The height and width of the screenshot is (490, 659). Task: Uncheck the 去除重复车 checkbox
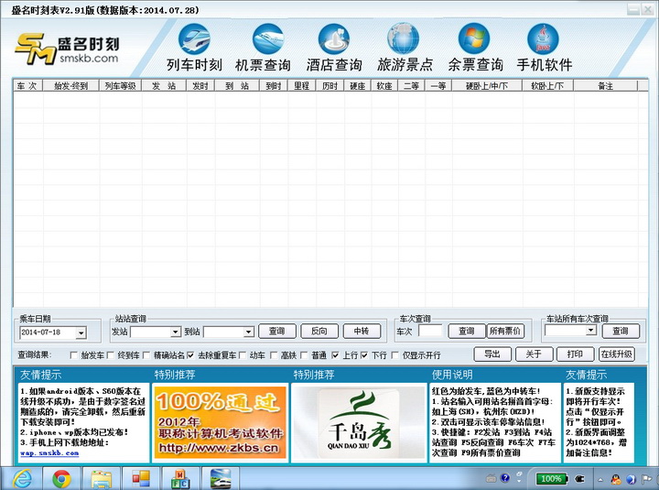(x=190, y=355)
